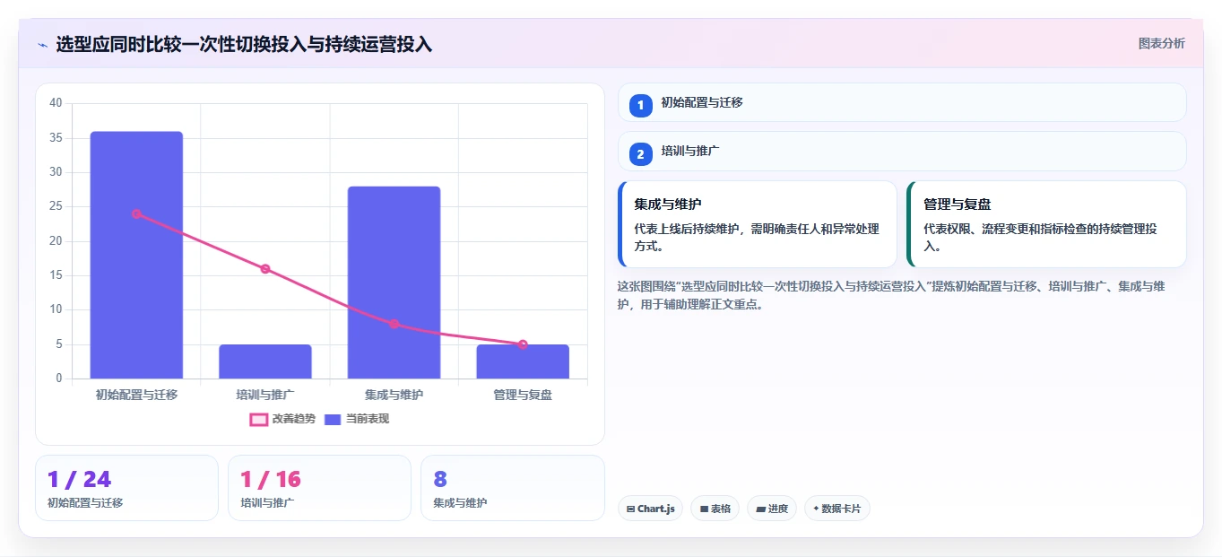Click the blue number 2 badge
The width and height of the screenshot is (1222, 557).
[640, 154]
